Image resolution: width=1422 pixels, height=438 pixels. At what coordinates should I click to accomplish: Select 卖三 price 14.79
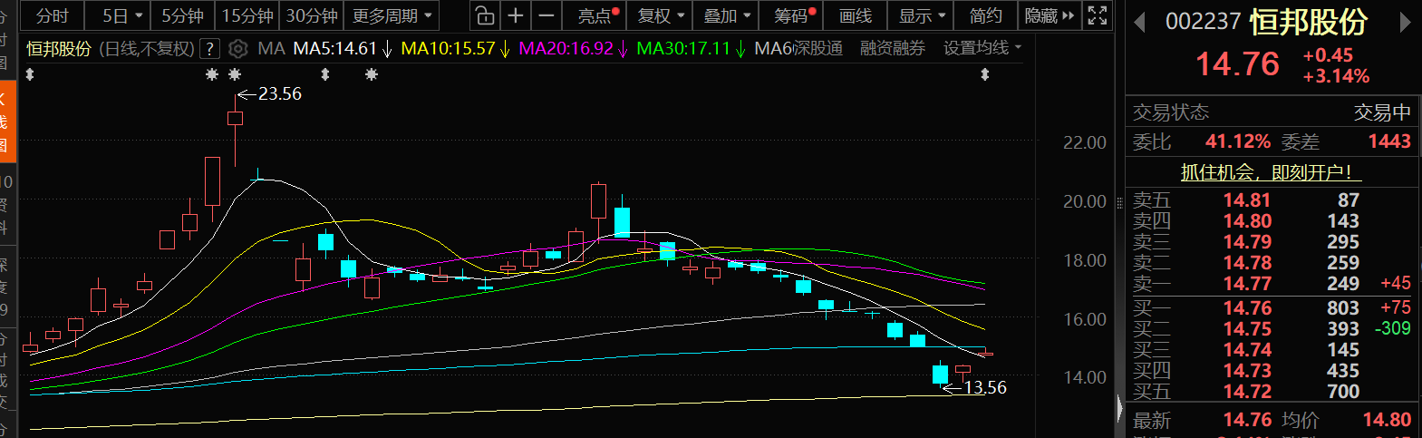pos(1247,242)
